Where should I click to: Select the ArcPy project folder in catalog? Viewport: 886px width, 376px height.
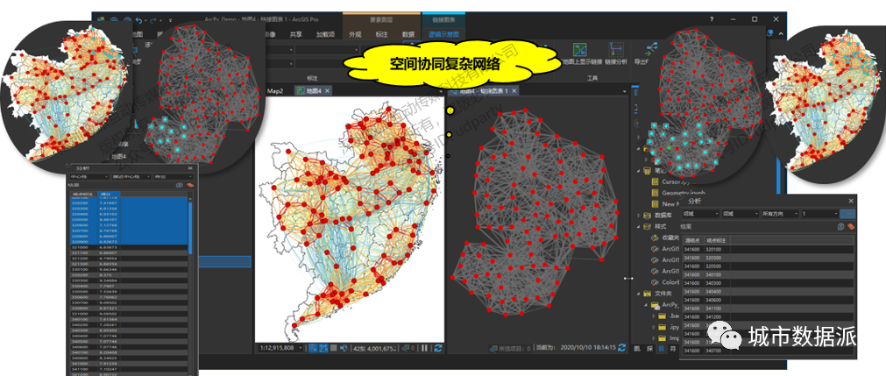pos(663,305)
